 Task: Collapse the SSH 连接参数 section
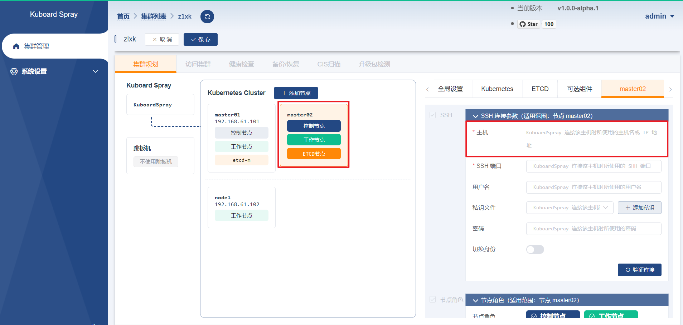[x=475, y=116]
